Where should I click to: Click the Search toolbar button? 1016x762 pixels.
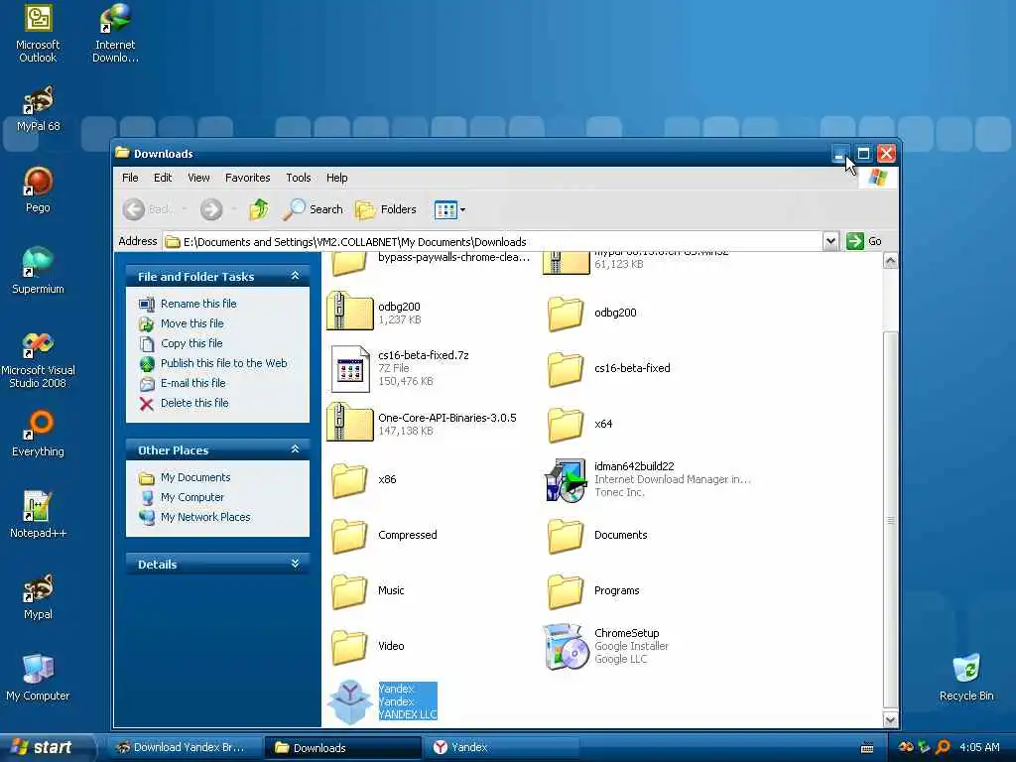pyautogui.click(x=313, y=209)
